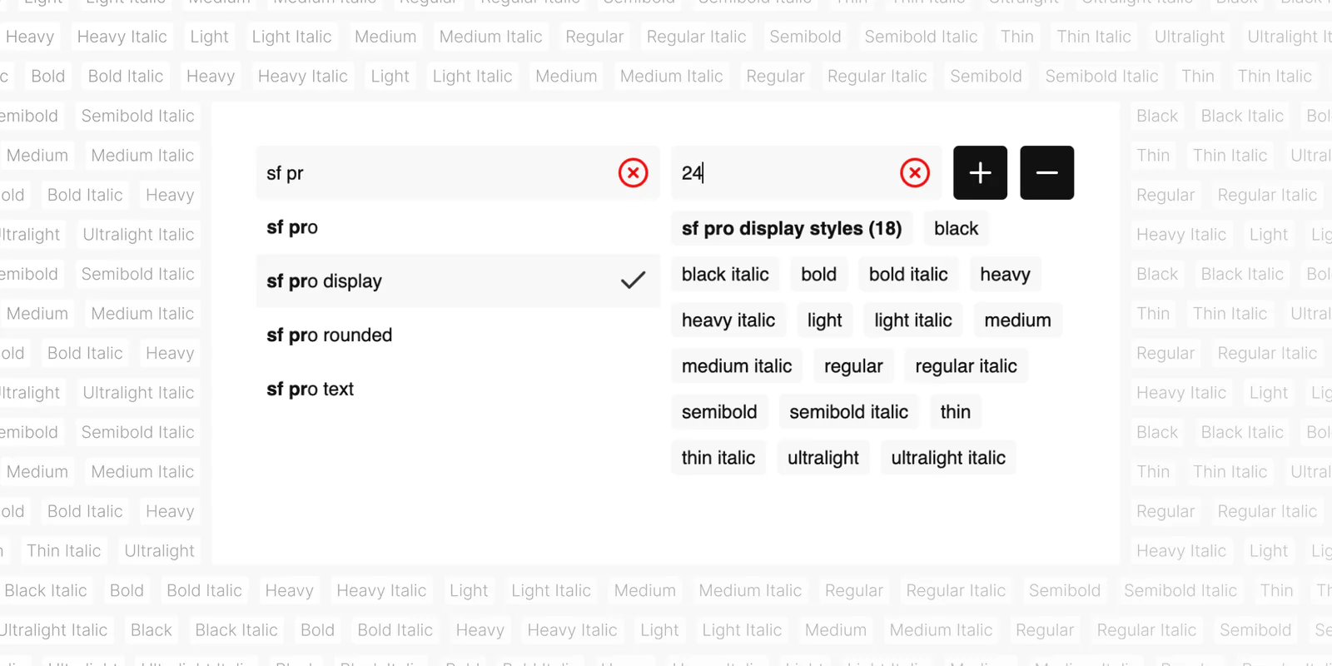1332x666 pixels.
Task: Increase font size with plus button
Action: click(x=980, y=173)
